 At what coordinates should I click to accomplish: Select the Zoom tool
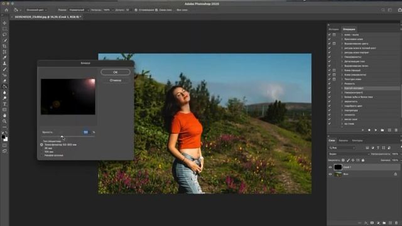pos(4,121)
